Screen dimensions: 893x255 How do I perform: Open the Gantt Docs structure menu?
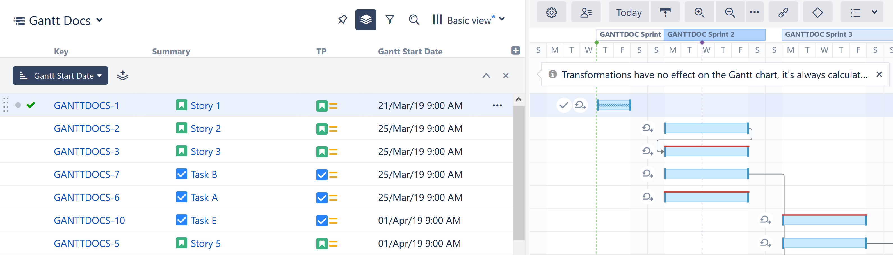pyautogui.click(x=99, y=20)
